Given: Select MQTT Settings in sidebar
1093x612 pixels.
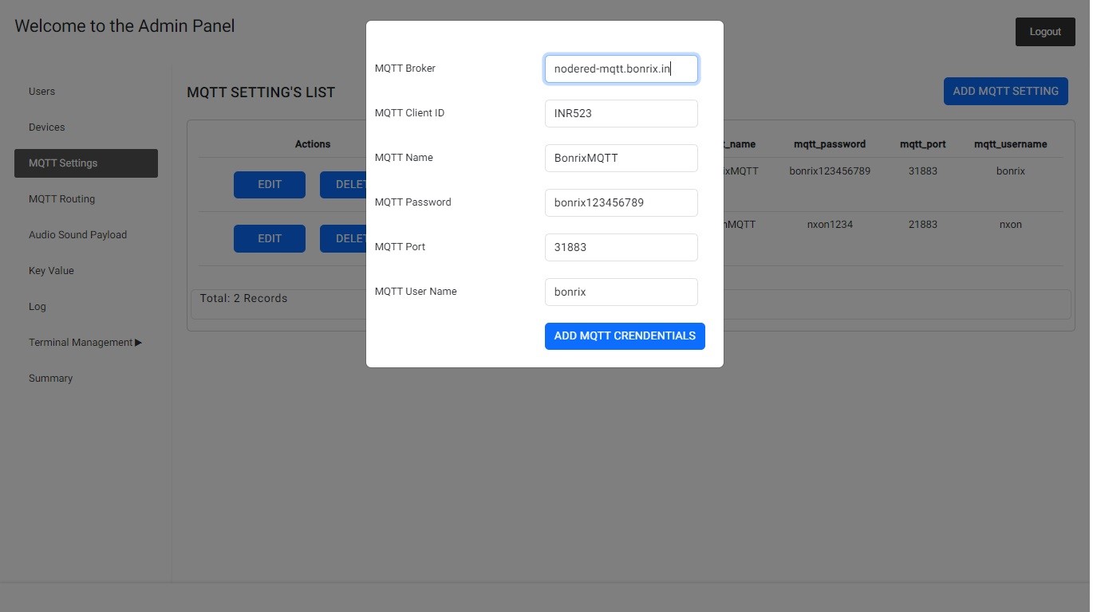Looking at the screenshot, I should point(86,163).
